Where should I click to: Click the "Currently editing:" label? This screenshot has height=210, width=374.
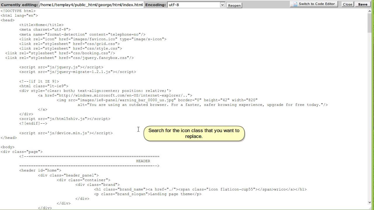tap(19, 5)
